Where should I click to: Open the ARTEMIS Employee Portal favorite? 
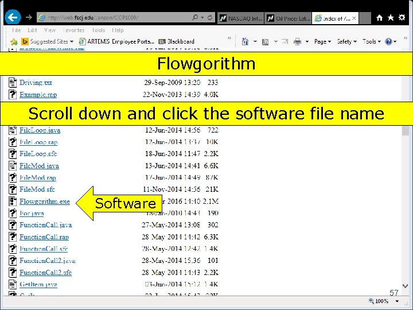[x=116, y=42]
